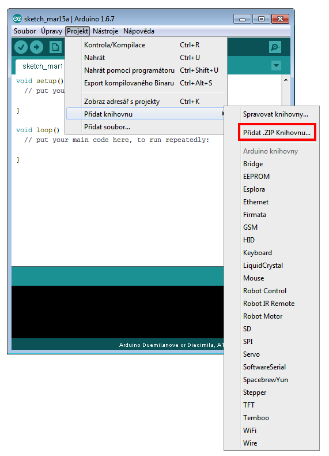Select Přidat soubor... entry

tap(146, 127)
